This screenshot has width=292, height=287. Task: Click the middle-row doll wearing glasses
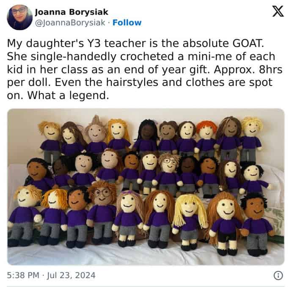168,172
